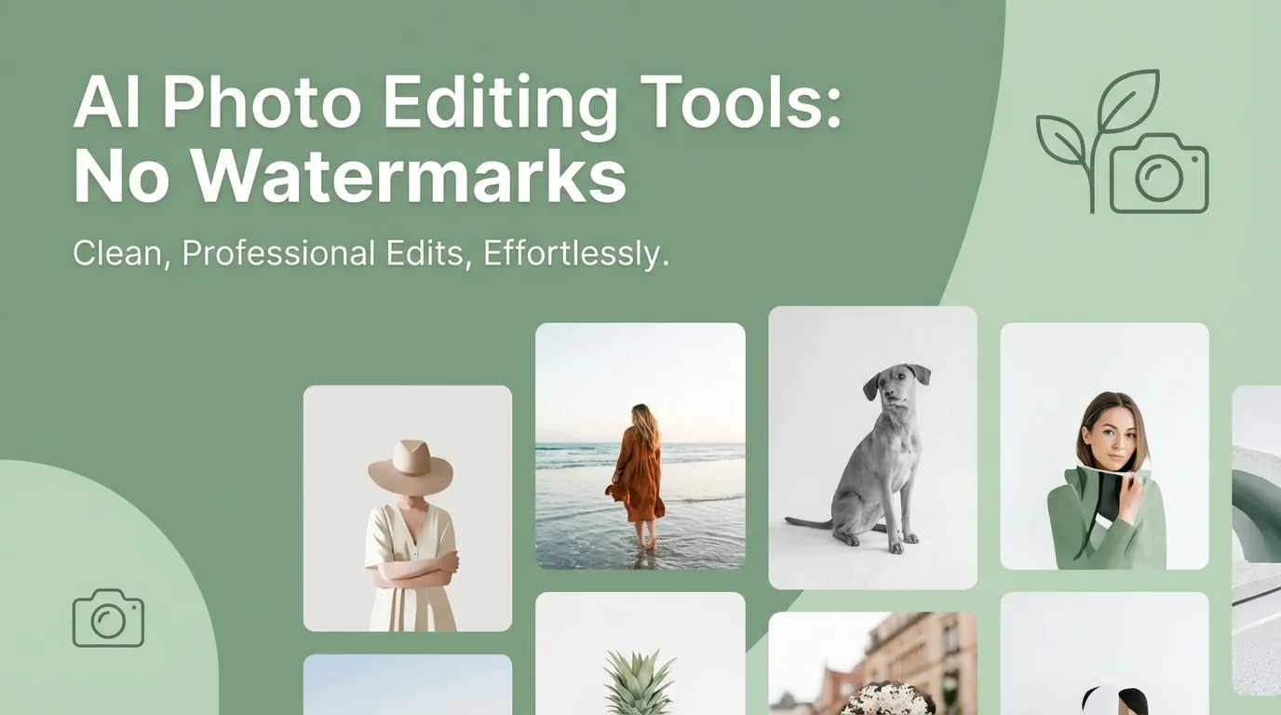Click the beige wide-brim hat in photo

pos(410,467)
